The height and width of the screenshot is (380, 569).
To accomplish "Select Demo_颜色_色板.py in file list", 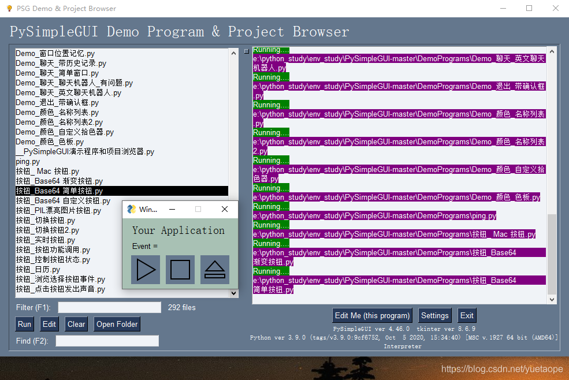I will click(x=122, y=141).
